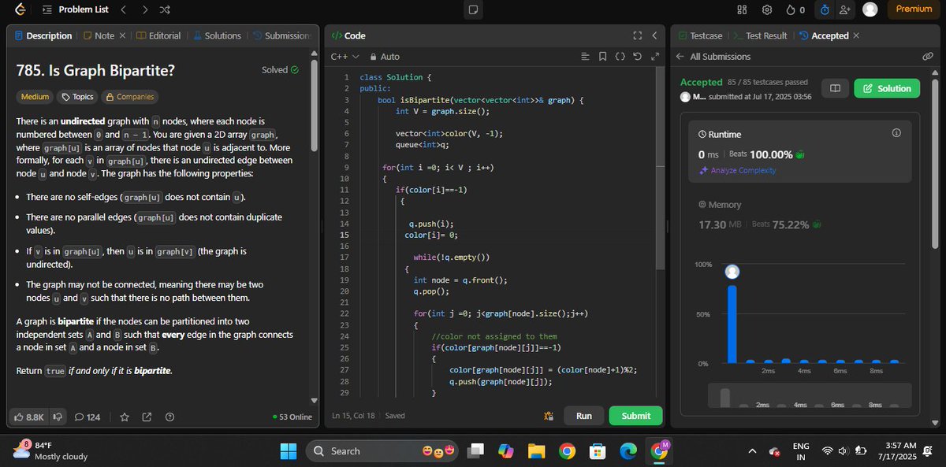Image resolution: width=946 pixels, height=467 pixels.
Task: Copy submission link icon
Action: pyautogui.click(x=928, y=57)
